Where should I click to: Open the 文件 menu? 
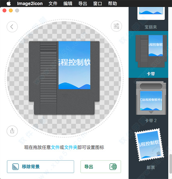(53, 3)
